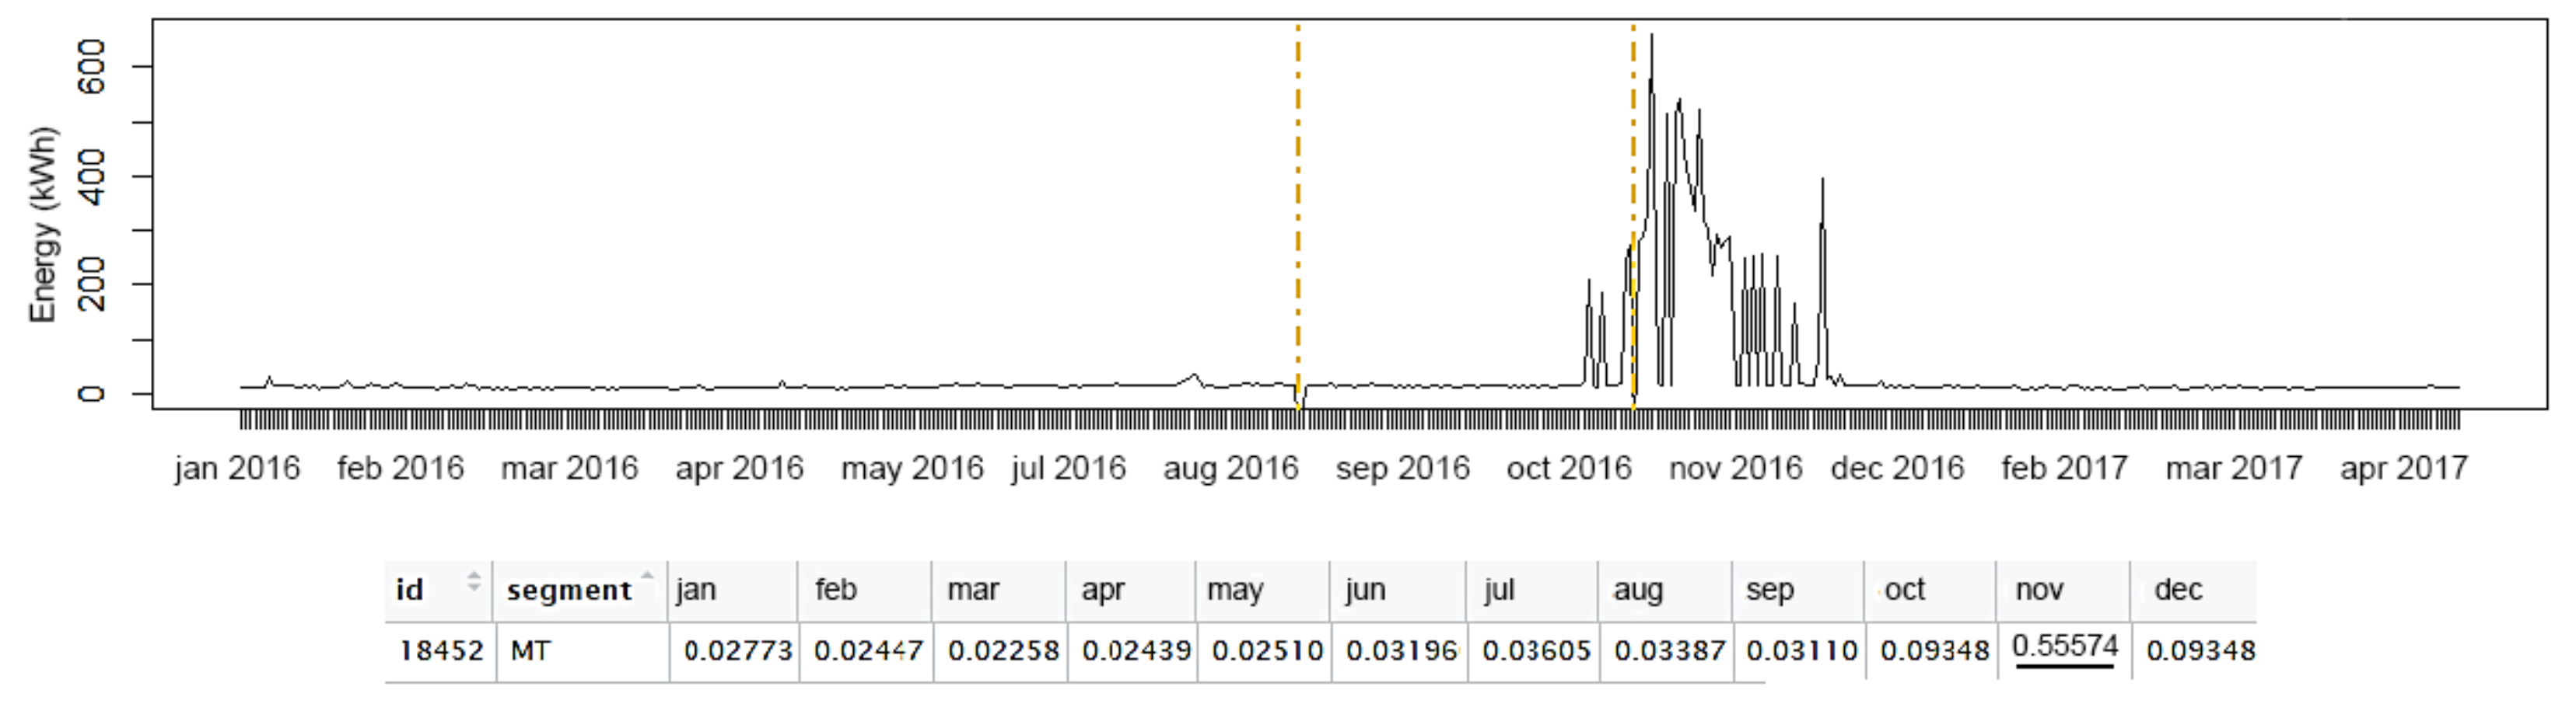Screen dimensions: 2576x704
Task: Click the sort arrows on id column
Action: (474, 581)
